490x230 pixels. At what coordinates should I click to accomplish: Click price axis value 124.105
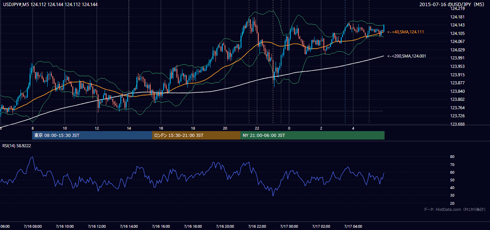tap(457, 33)
